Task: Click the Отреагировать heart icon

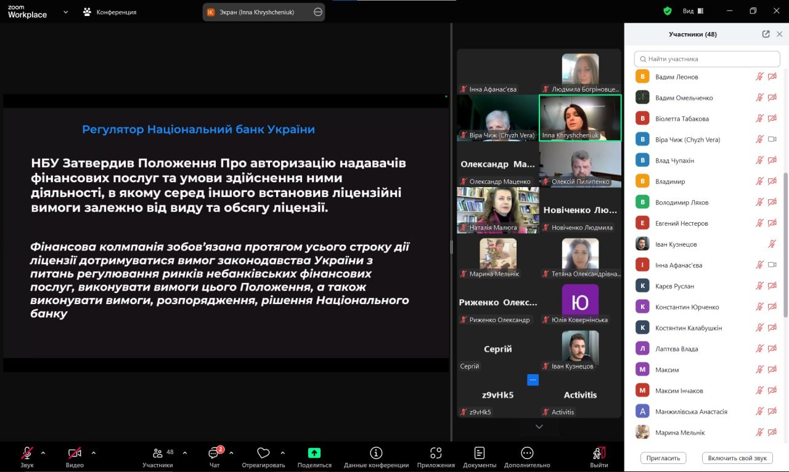Action: (263, 454)
